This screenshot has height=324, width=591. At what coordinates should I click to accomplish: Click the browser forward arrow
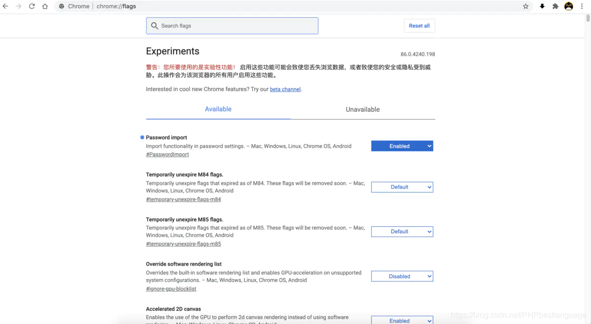[x=19, y=6]
